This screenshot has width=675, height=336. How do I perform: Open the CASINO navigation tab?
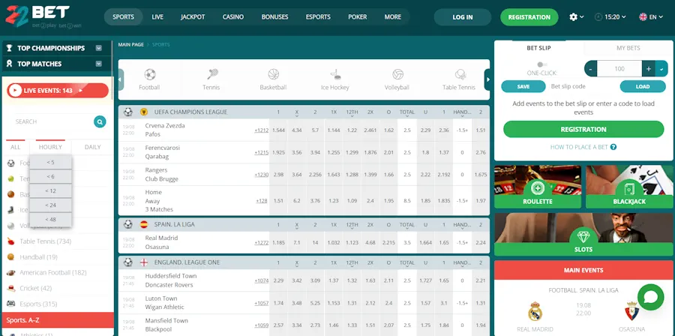[233, 17]
